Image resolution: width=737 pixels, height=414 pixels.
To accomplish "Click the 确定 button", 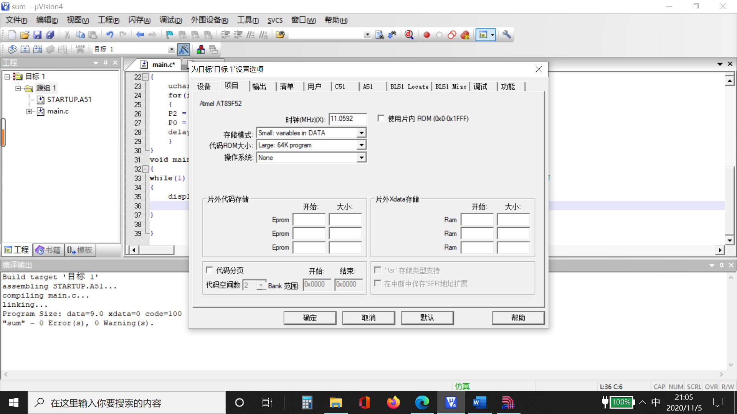I will (310, 318).
